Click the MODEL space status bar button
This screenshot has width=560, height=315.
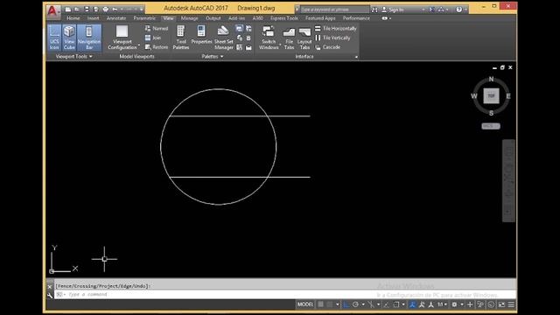click(x=305, y=304)
